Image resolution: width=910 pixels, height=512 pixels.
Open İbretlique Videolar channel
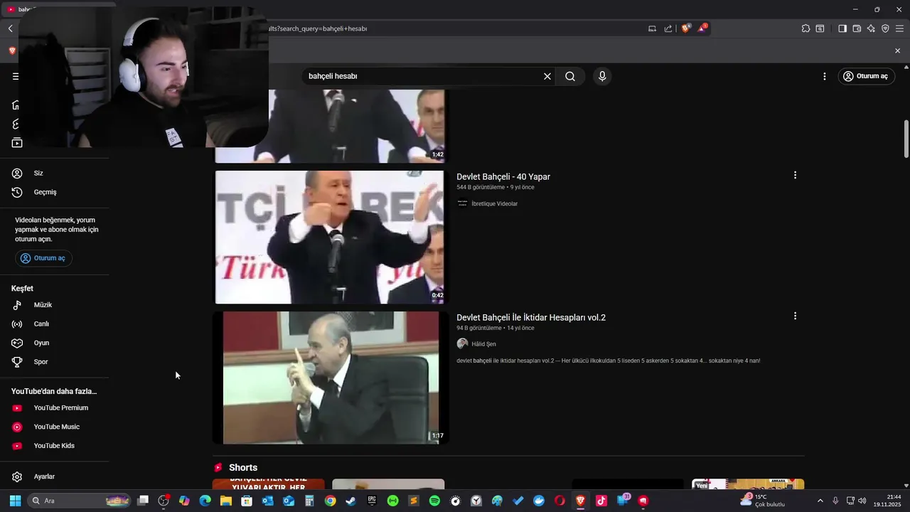tap(494, 203)
